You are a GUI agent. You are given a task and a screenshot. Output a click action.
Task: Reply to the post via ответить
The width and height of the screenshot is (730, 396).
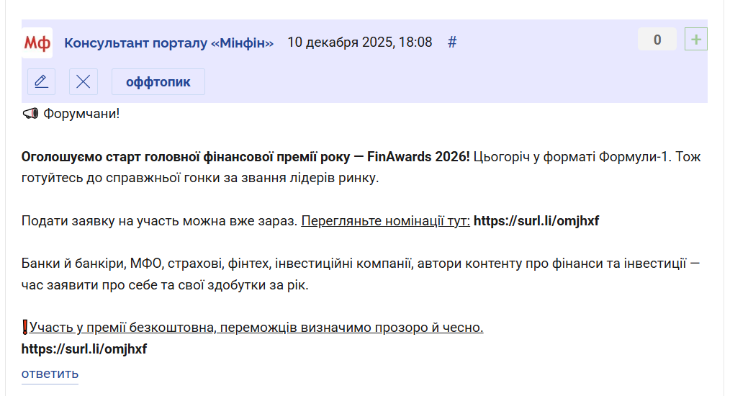[50, 374]
